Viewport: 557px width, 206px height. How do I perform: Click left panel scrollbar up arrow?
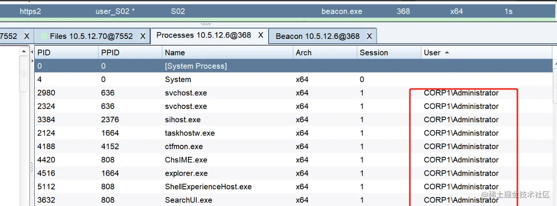point(24,52)
